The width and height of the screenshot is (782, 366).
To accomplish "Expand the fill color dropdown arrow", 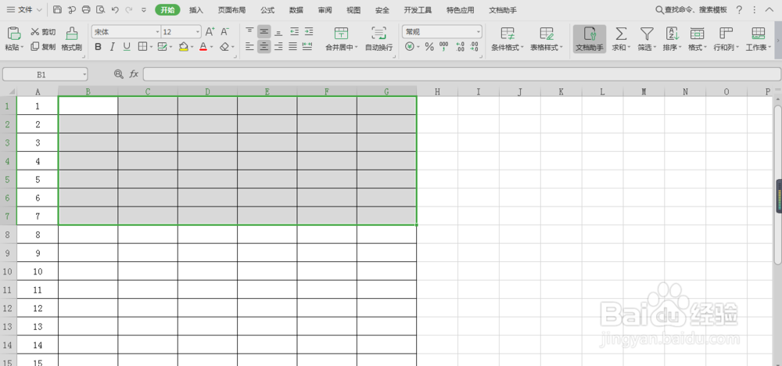I will 192,47.
